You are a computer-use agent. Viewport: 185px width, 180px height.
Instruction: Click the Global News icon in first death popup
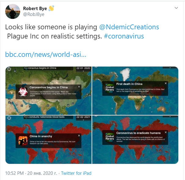point(110,88)
